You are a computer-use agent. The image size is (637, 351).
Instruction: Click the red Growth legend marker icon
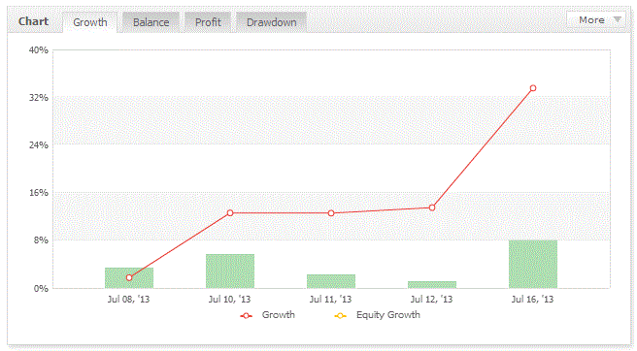[x=247, y=316]
